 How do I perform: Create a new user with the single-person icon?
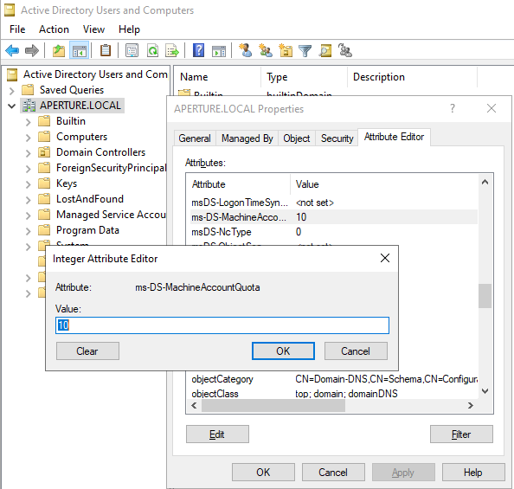tap(246, 50)
